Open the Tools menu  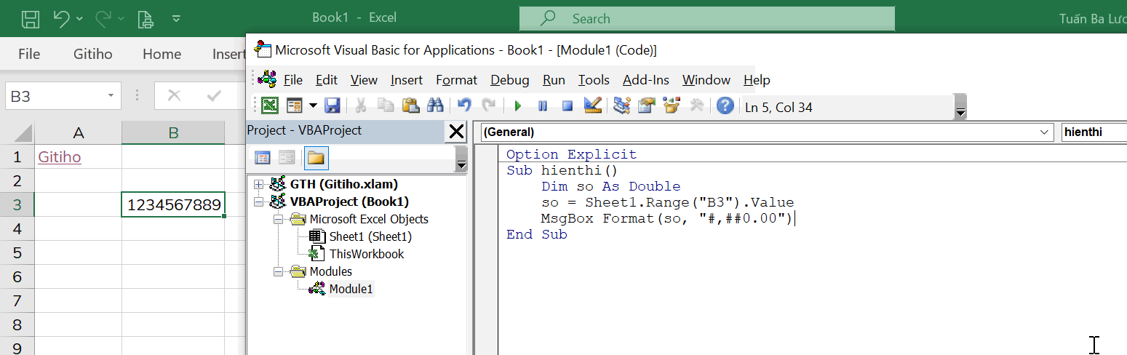[594, 80]
